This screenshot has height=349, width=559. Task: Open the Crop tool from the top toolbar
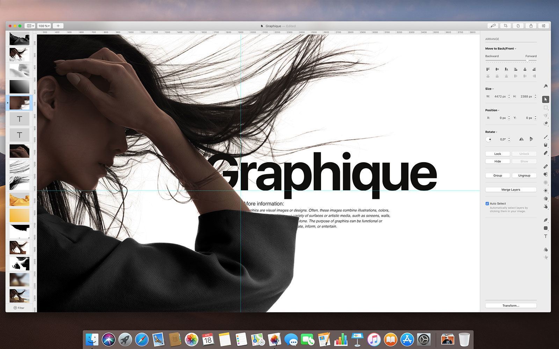click(x=506, y=25)
